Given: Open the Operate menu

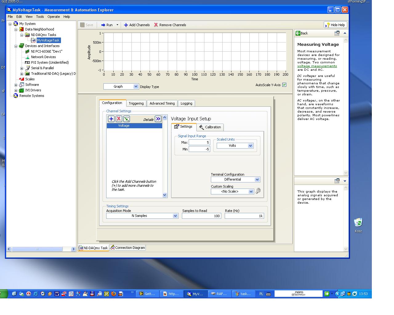Looking at the screenshot, I should click(x=54, y=17).
